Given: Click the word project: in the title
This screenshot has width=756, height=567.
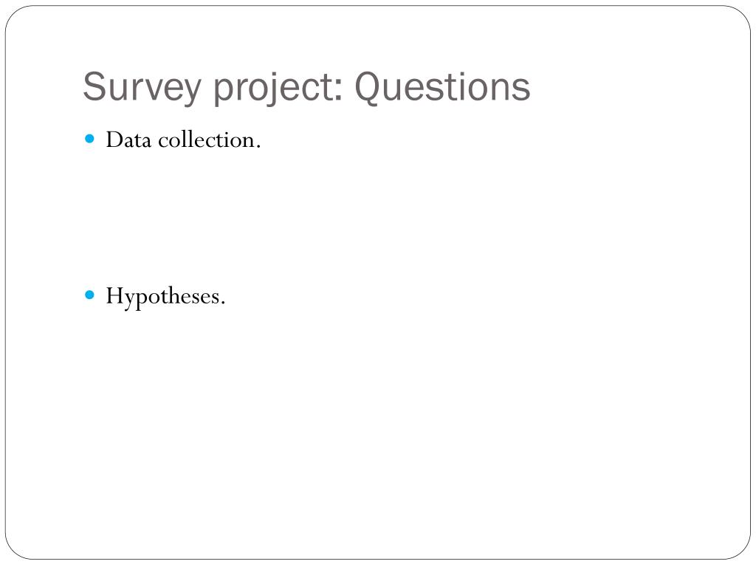Looking at the screenshot, I should 278,88.
